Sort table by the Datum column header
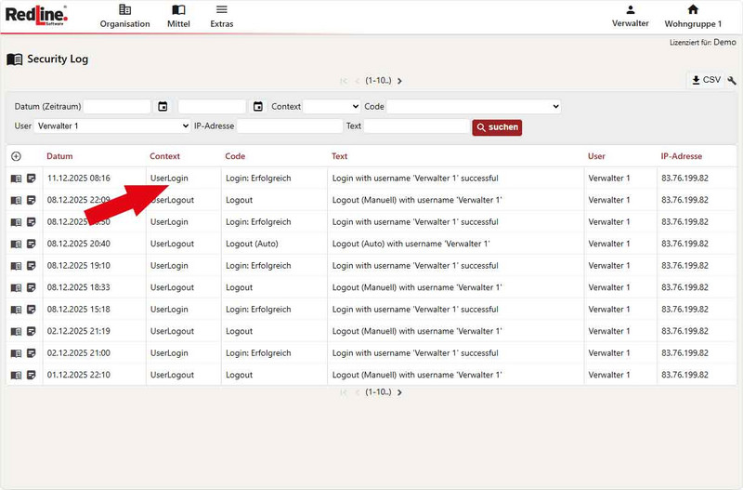This screenshot has width=743, height=490. (x=59, y=156)
